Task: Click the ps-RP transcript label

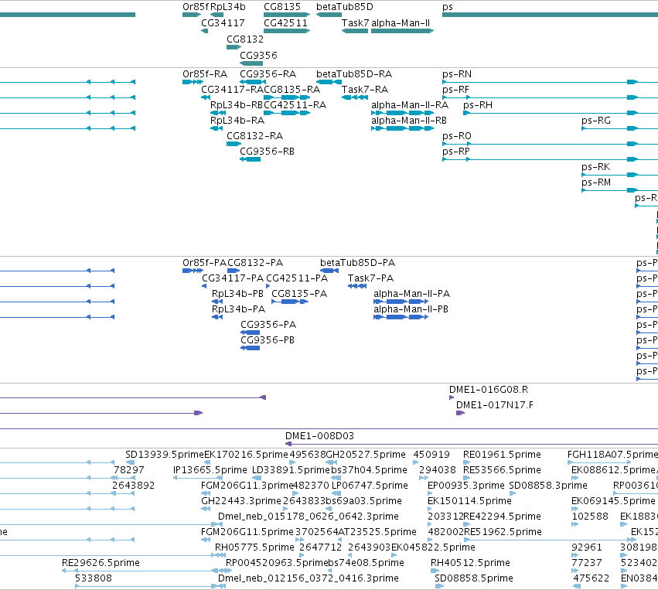Action: 456,152
